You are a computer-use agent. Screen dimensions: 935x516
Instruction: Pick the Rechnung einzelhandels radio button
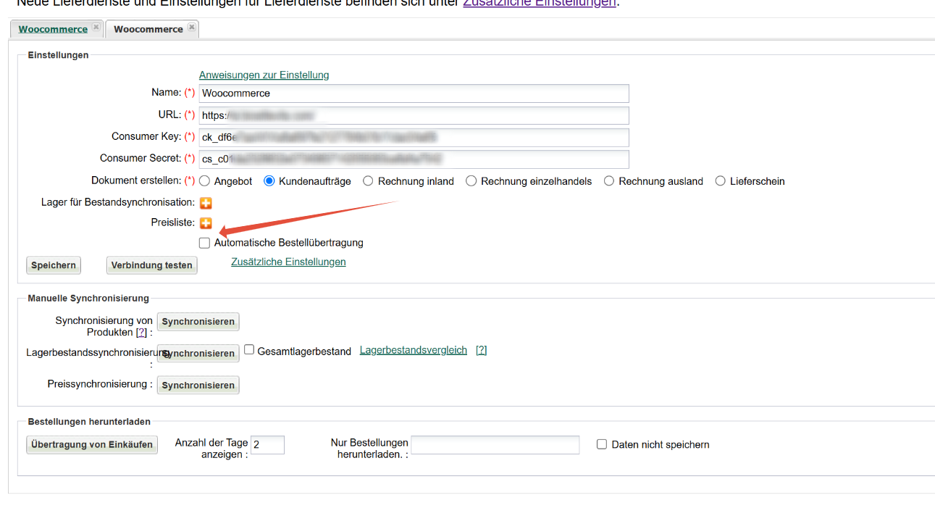471,181
